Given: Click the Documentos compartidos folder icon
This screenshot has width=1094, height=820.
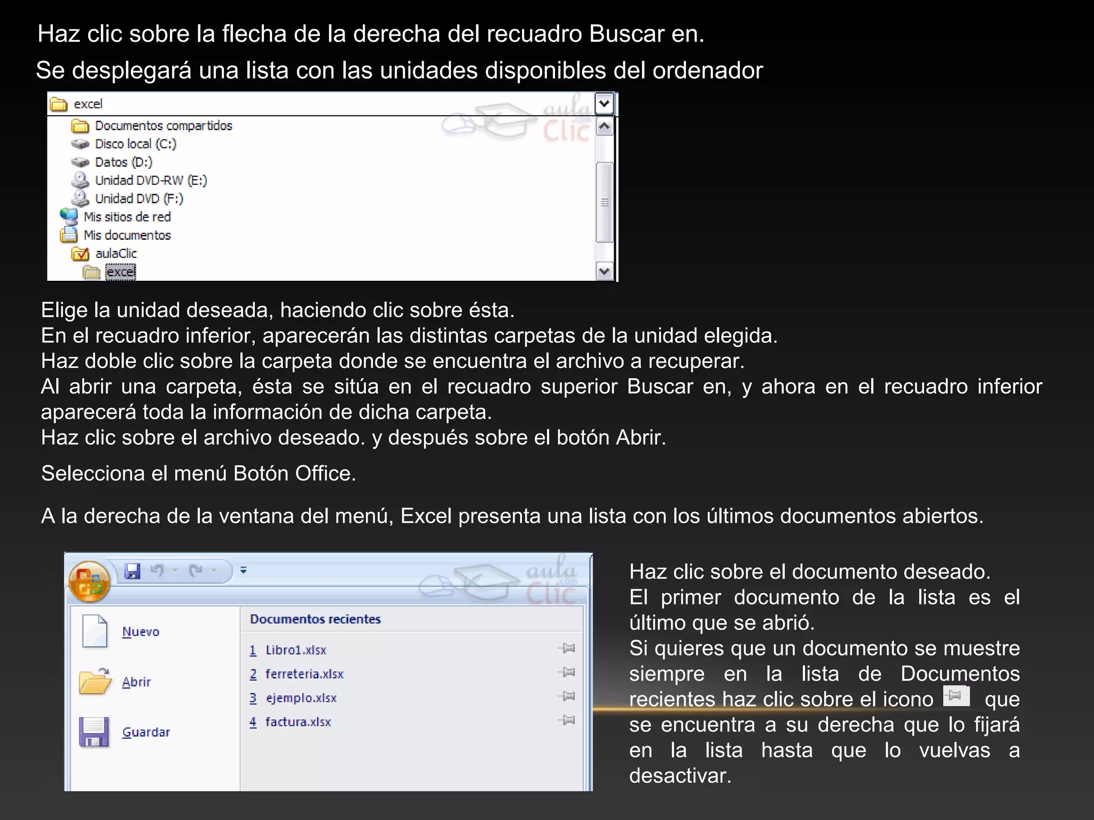Looking at the screenshot, I should point(80,126).
